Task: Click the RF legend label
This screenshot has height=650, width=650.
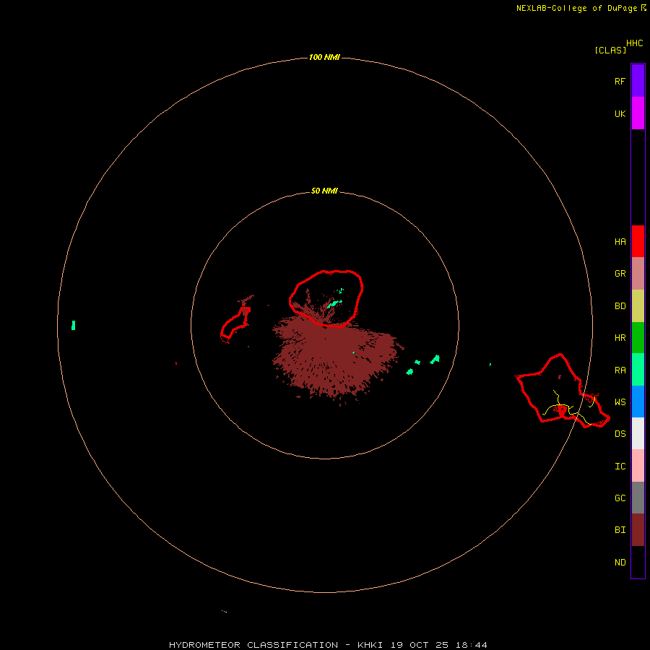Action: coord(620,81)
